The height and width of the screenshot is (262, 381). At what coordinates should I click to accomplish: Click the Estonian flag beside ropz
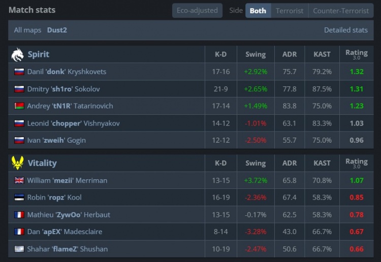click(x=19, y=198)
